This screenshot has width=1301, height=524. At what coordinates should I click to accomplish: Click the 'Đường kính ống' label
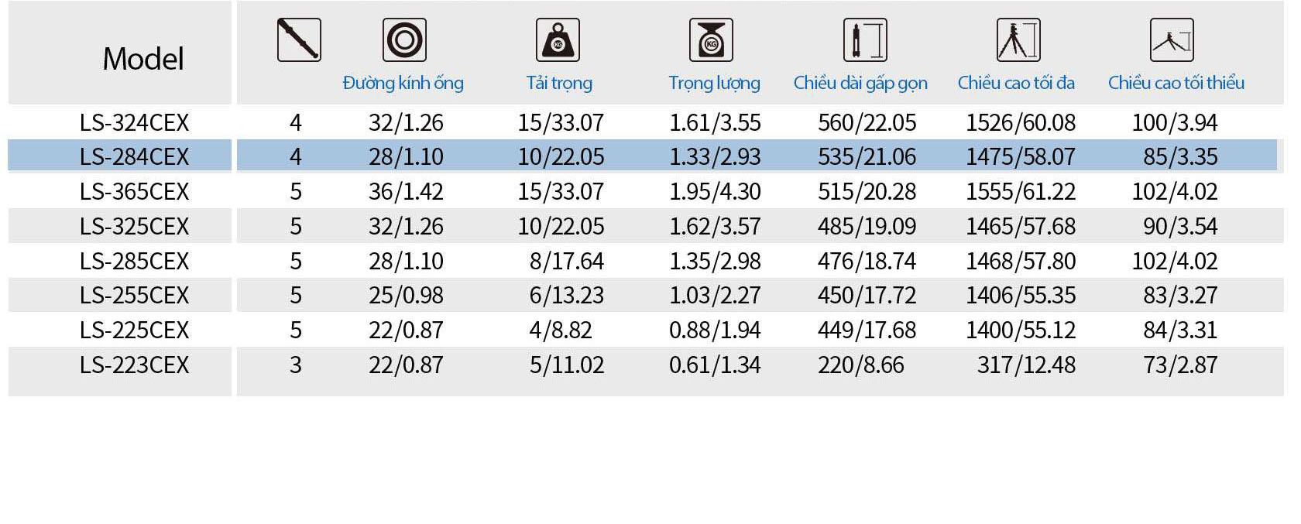(403, 83)
